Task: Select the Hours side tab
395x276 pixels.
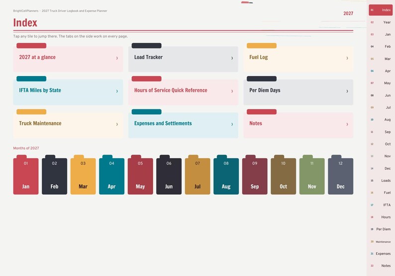Action: pos(381,217)
